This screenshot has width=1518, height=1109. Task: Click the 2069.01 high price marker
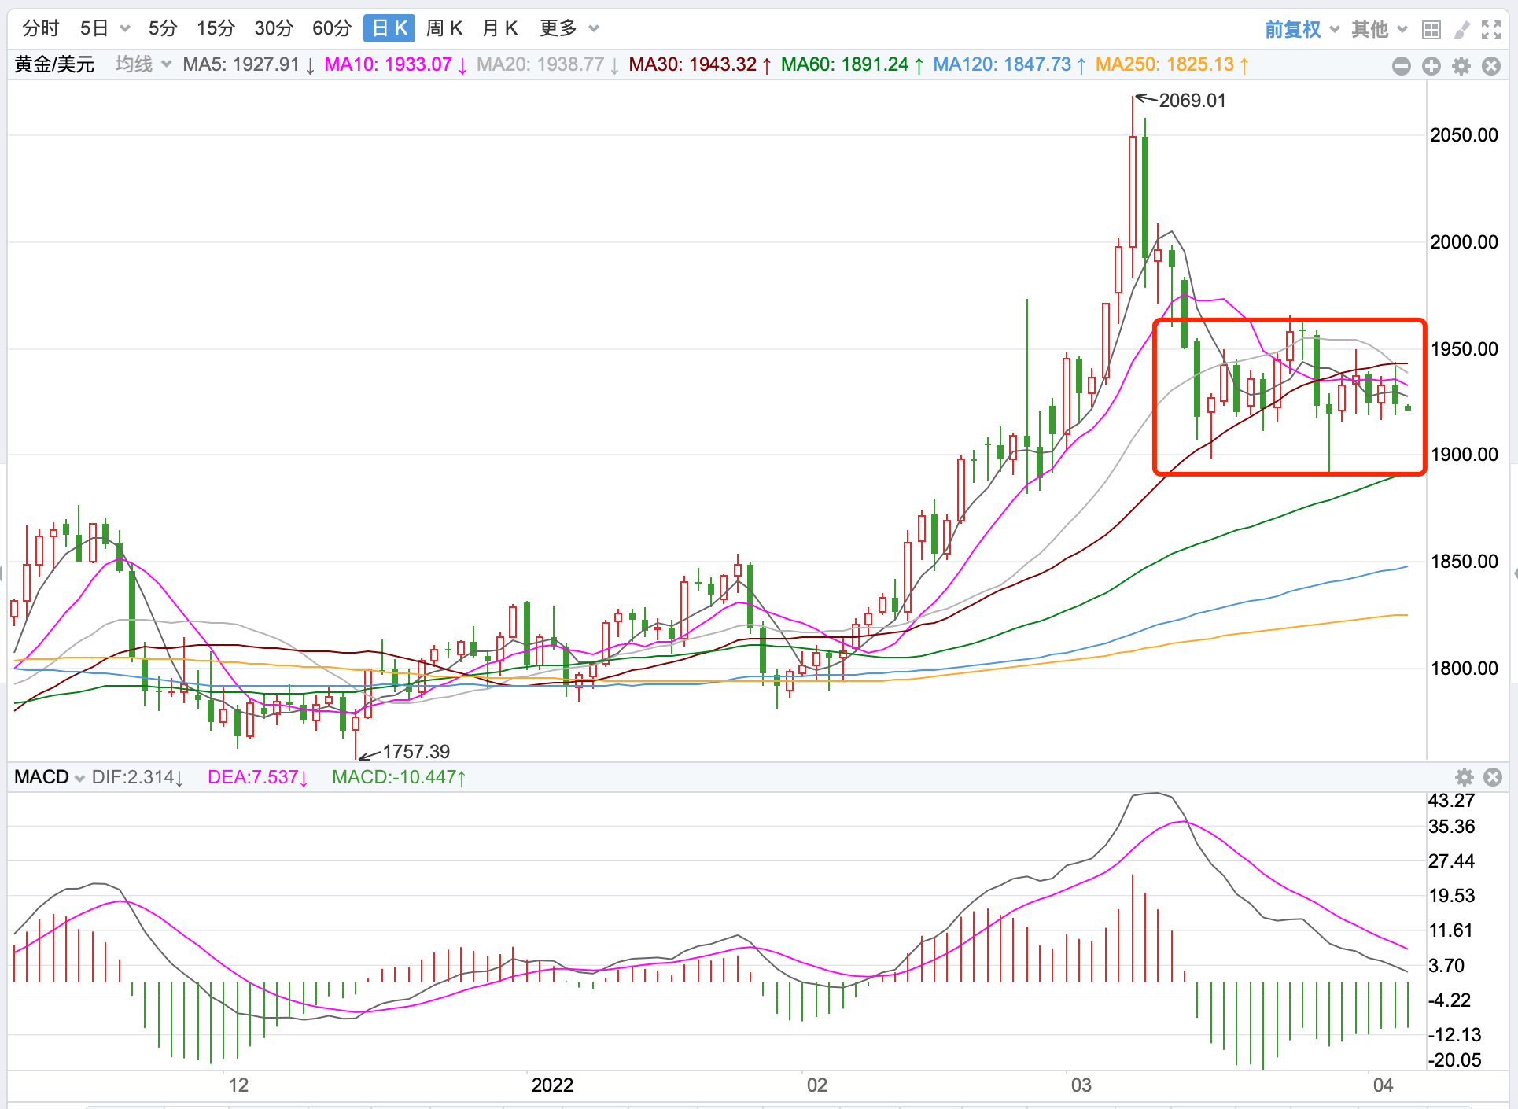pyautogui.click(x=1192, y=101)
